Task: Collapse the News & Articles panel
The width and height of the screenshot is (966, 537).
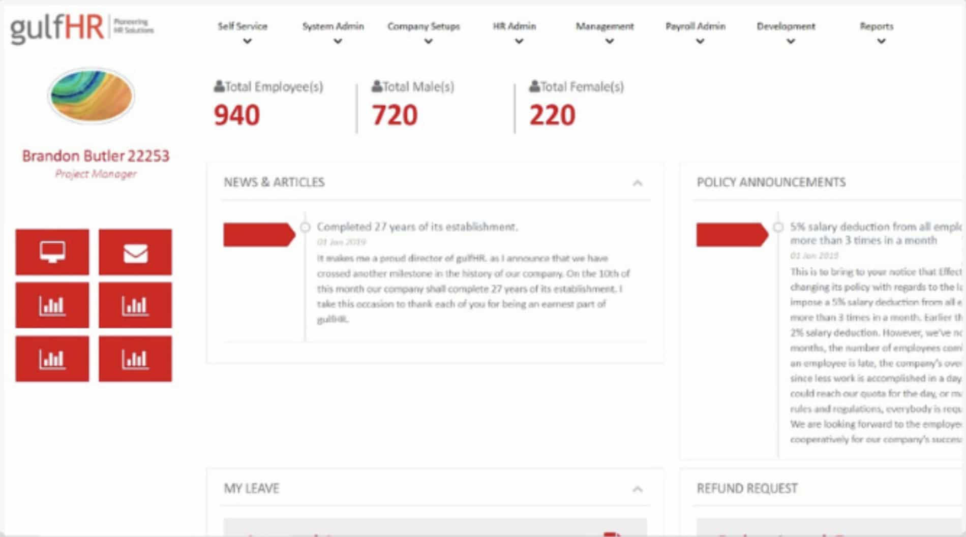Action: (638, 182)
